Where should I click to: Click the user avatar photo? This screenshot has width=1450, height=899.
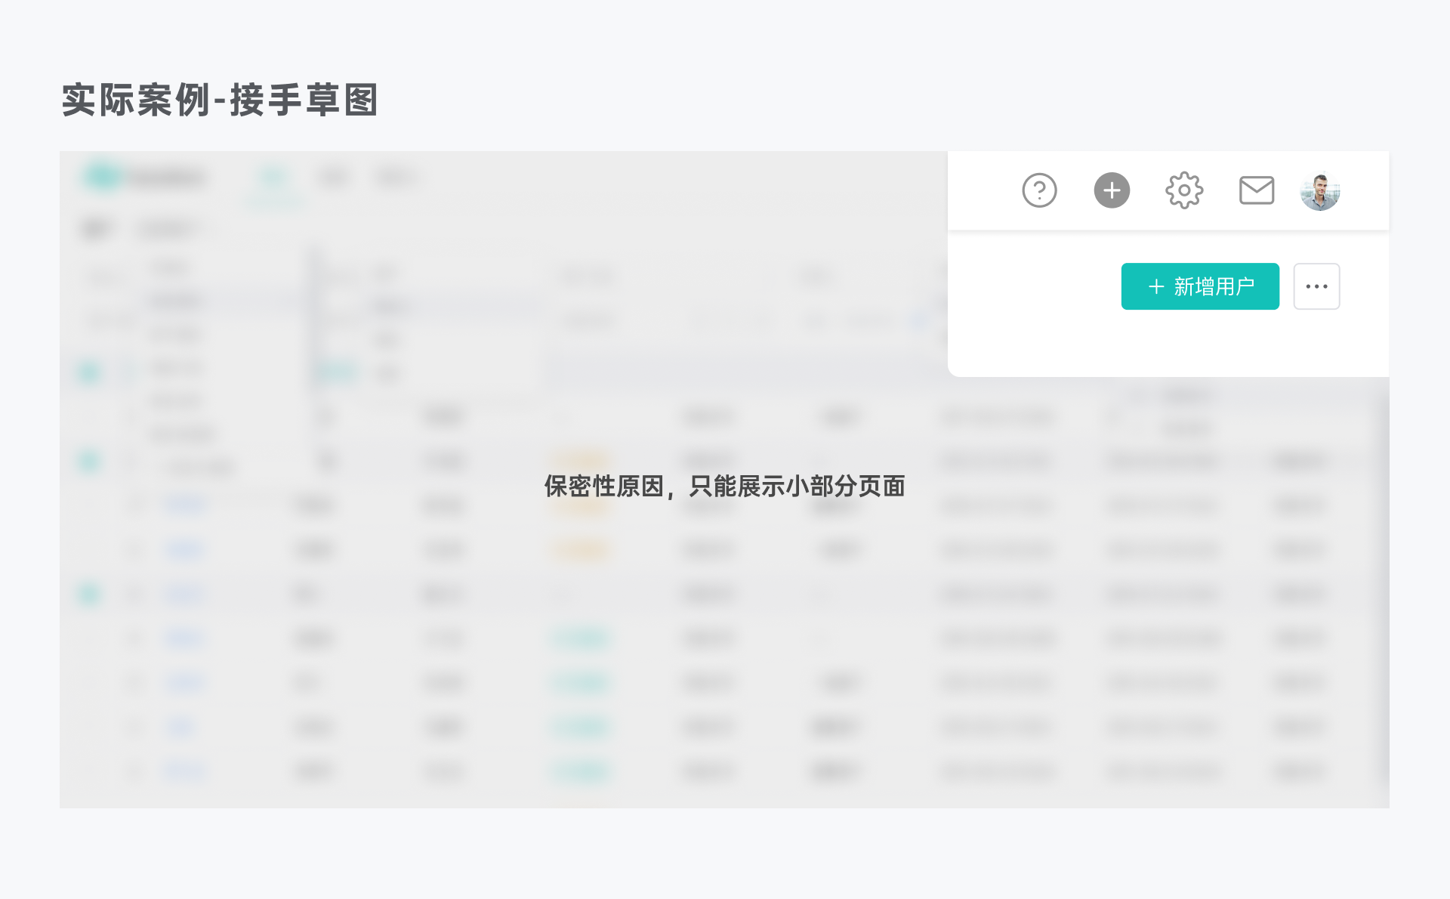pos(1319,191)
